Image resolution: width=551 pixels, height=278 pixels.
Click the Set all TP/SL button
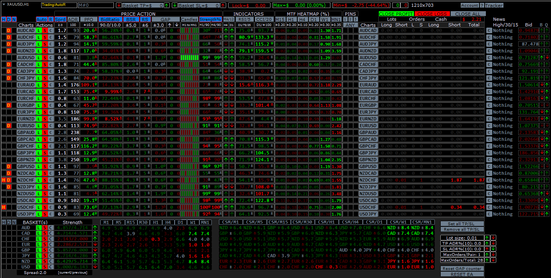point(462,224)
